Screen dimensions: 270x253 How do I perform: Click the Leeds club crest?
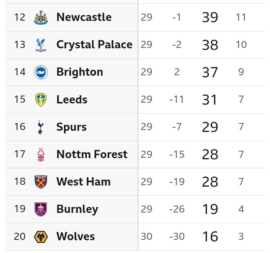pyautogui.click(x=41, y=99)
